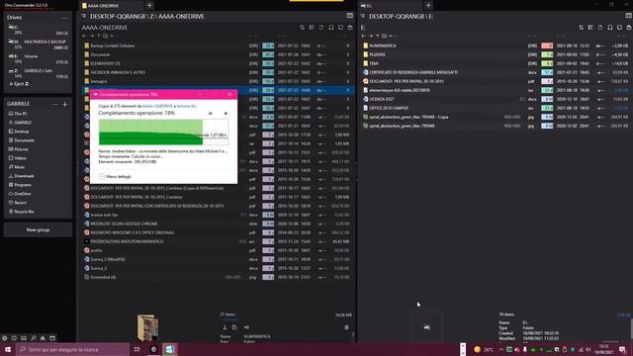Open search magnifier at sidebar bottom

click(x=33, y=338)
